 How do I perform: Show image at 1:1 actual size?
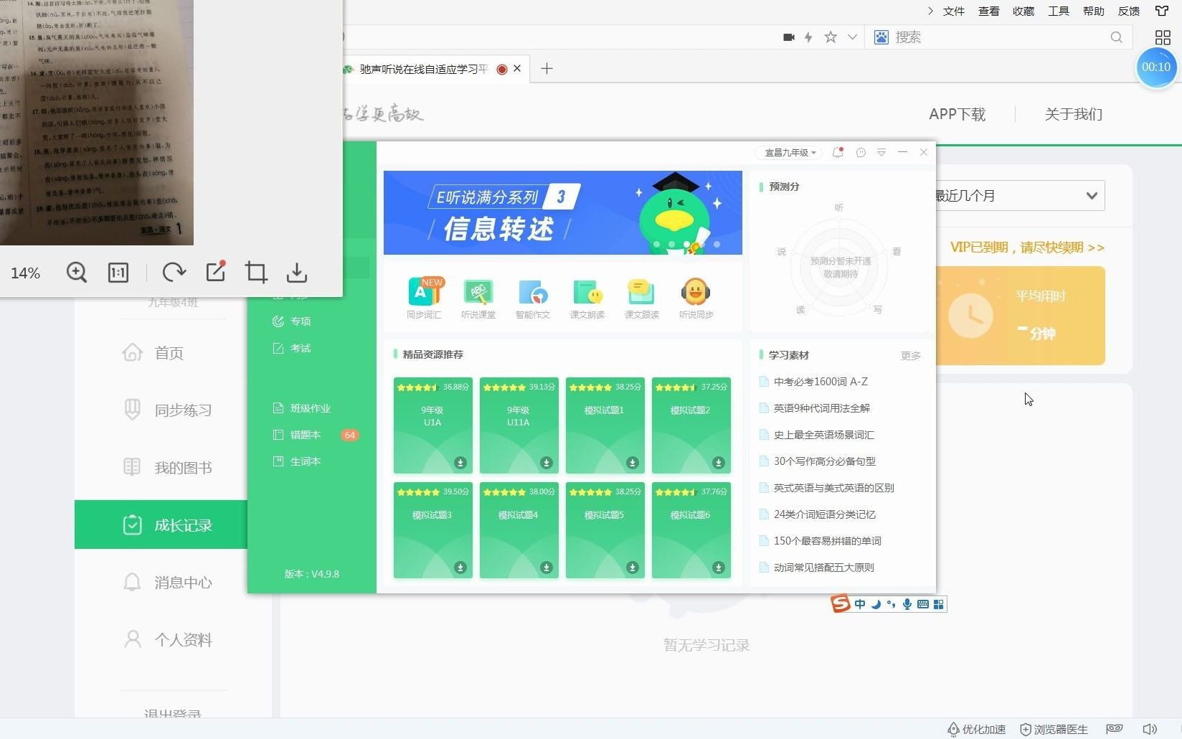[x=118, y=273]
